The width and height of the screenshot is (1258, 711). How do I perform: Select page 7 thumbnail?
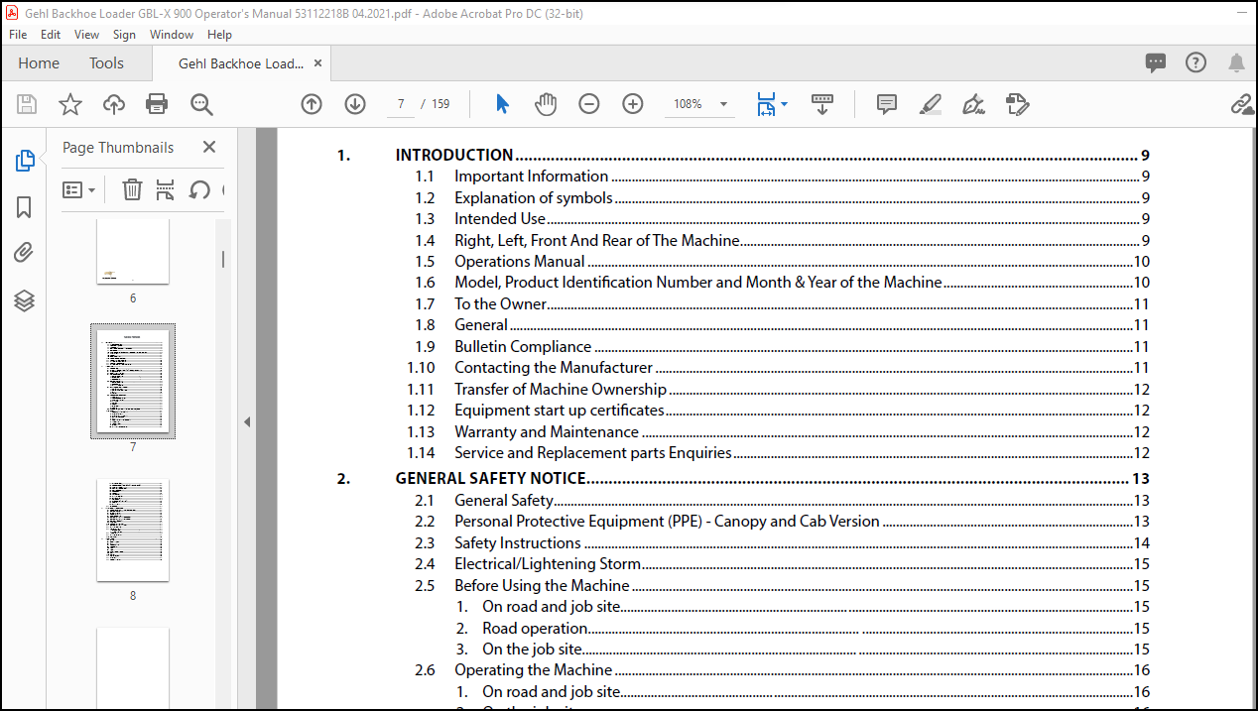click(x=133, y=381)
